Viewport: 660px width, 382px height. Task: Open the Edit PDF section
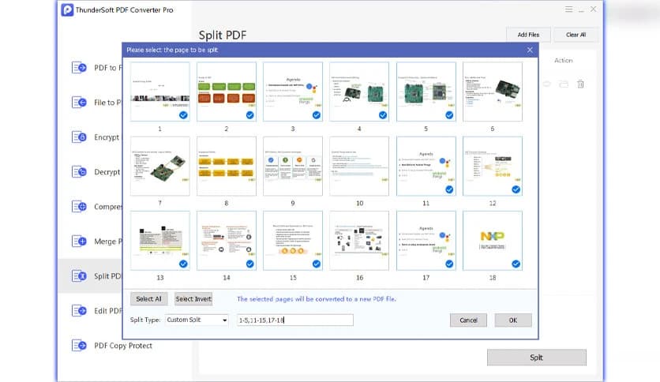tap(108, 311)
